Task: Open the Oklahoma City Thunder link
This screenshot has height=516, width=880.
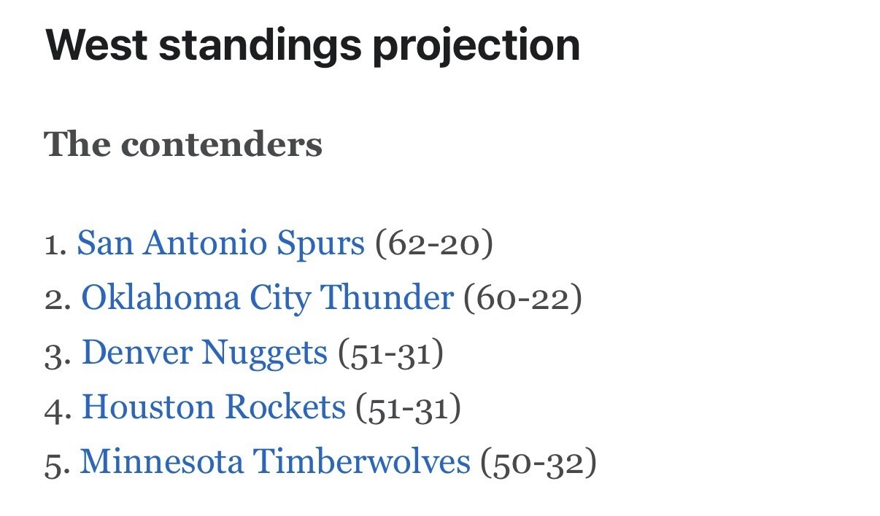Action: 267,298
